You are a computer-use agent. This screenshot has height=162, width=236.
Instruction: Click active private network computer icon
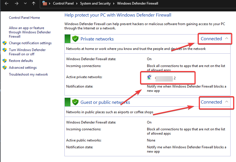[x=149, y=77]
